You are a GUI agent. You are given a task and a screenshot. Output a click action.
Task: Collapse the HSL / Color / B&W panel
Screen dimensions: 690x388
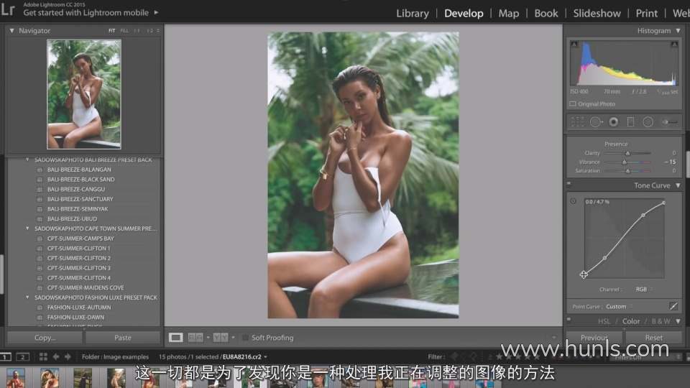[x=678, y=321]
